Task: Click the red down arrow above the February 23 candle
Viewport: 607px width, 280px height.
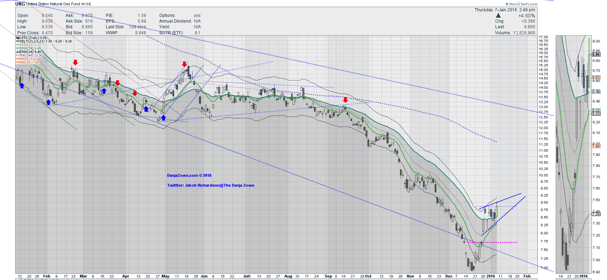Action: 75,63
